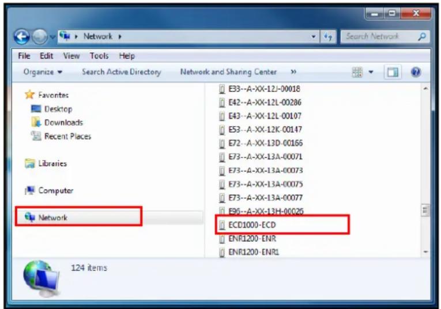Screen dimensions: 441x309
Task: Open the File menu
Action: 24,56
